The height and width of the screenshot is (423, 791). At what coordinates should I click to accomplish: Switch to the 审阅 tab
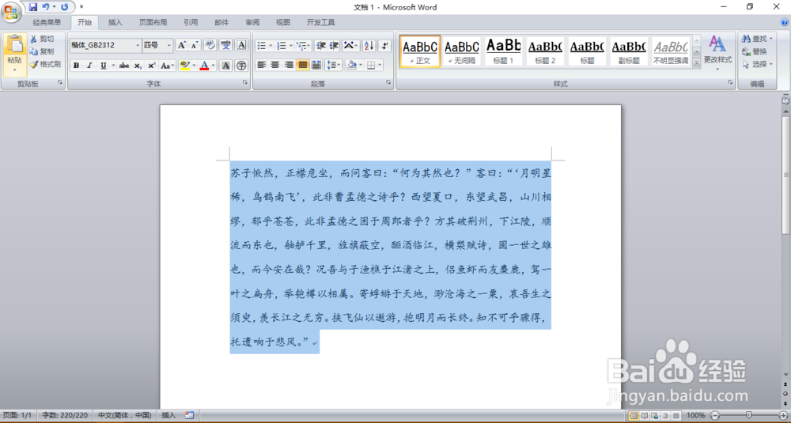coord(252,22)
